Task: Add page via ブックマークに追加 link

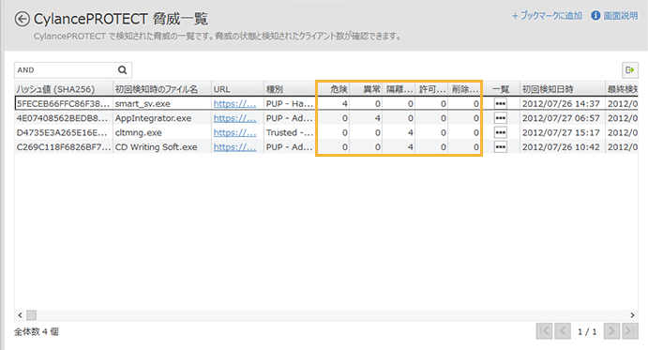Action: pyautogui.click(x=547, y=16)
